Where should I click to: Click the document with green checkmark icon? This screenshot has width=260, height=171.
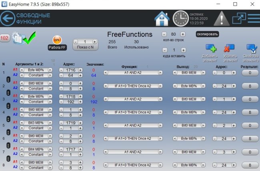(x=20, y=39)
